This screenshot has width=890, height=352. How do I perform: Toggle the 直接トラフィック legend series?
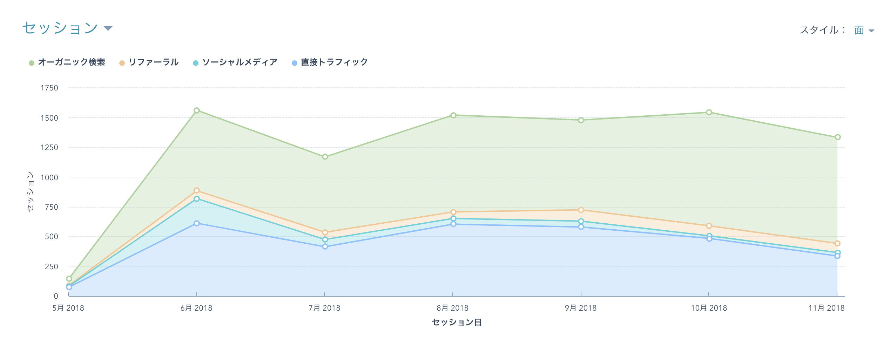(334, 62)
